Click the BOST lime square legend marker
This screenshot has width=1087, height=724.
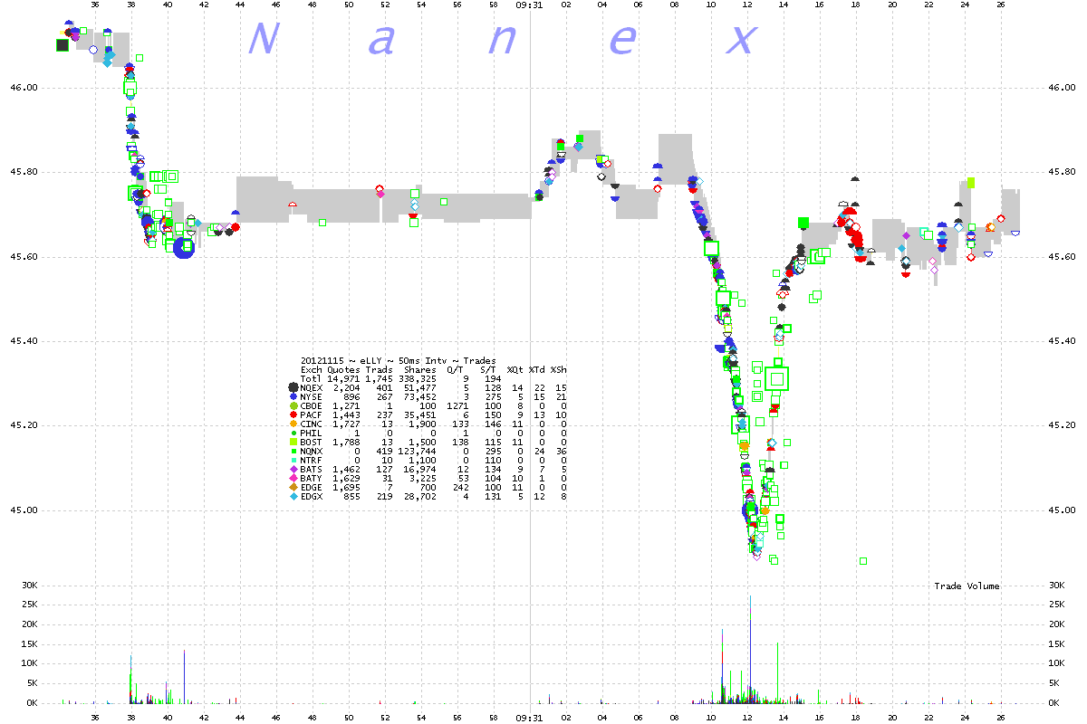(x=293, y=442)
